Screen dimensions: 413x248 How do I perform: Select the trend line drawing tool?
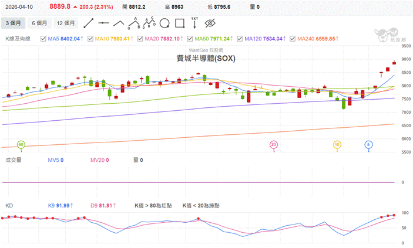click(89, 23)
